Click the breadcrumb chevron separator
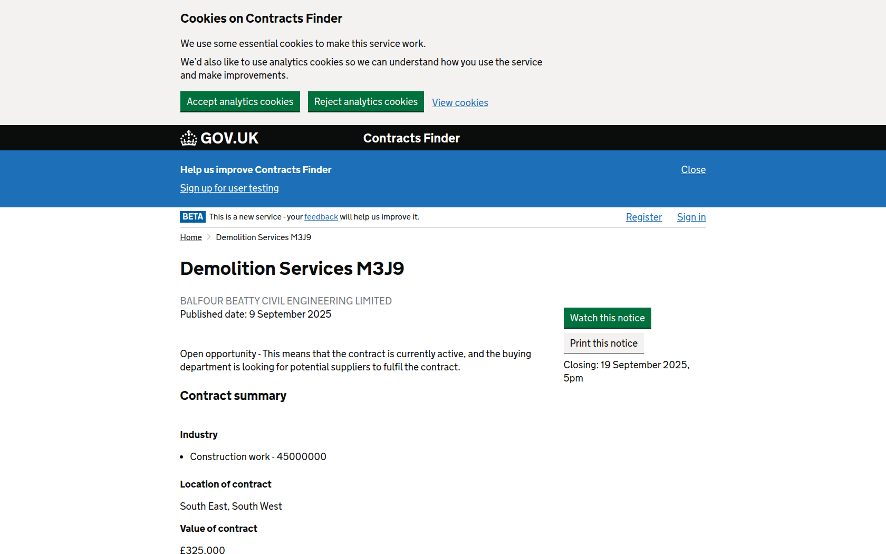The width and height of the screenshot is (886, 554). click(x=209, y=237)
